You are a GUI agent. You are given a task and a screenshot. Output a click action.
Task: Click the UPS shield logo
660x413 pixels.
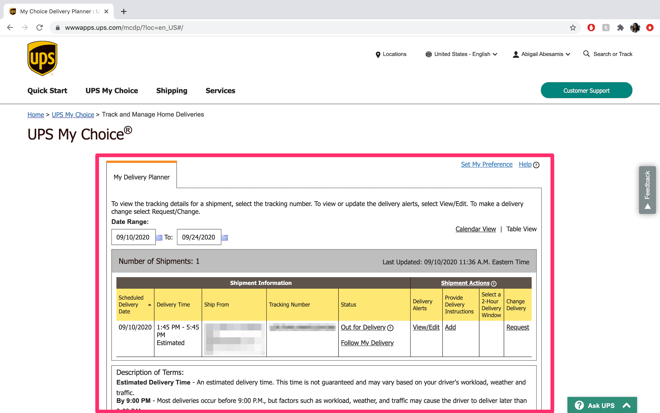click(42, 58)
